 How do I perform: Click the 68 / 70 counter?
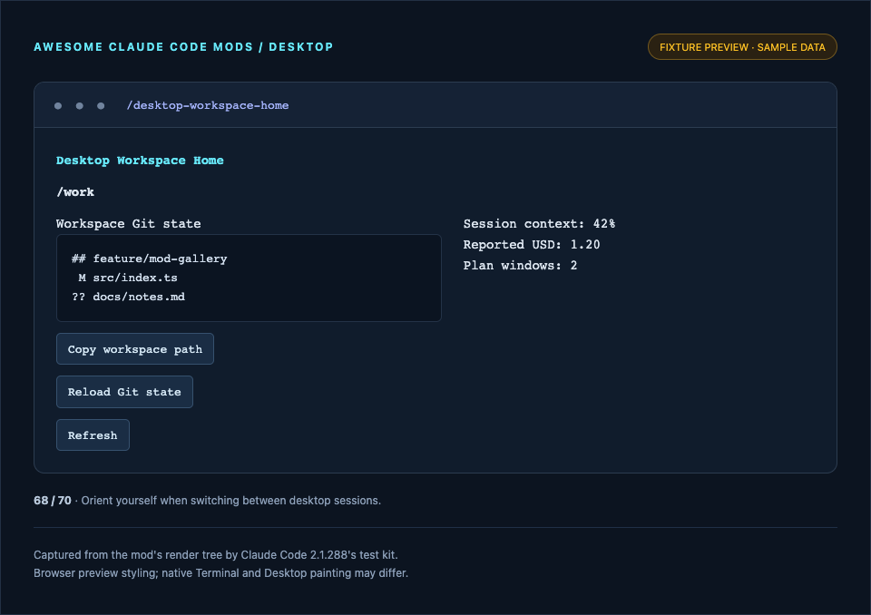point(53,501)
